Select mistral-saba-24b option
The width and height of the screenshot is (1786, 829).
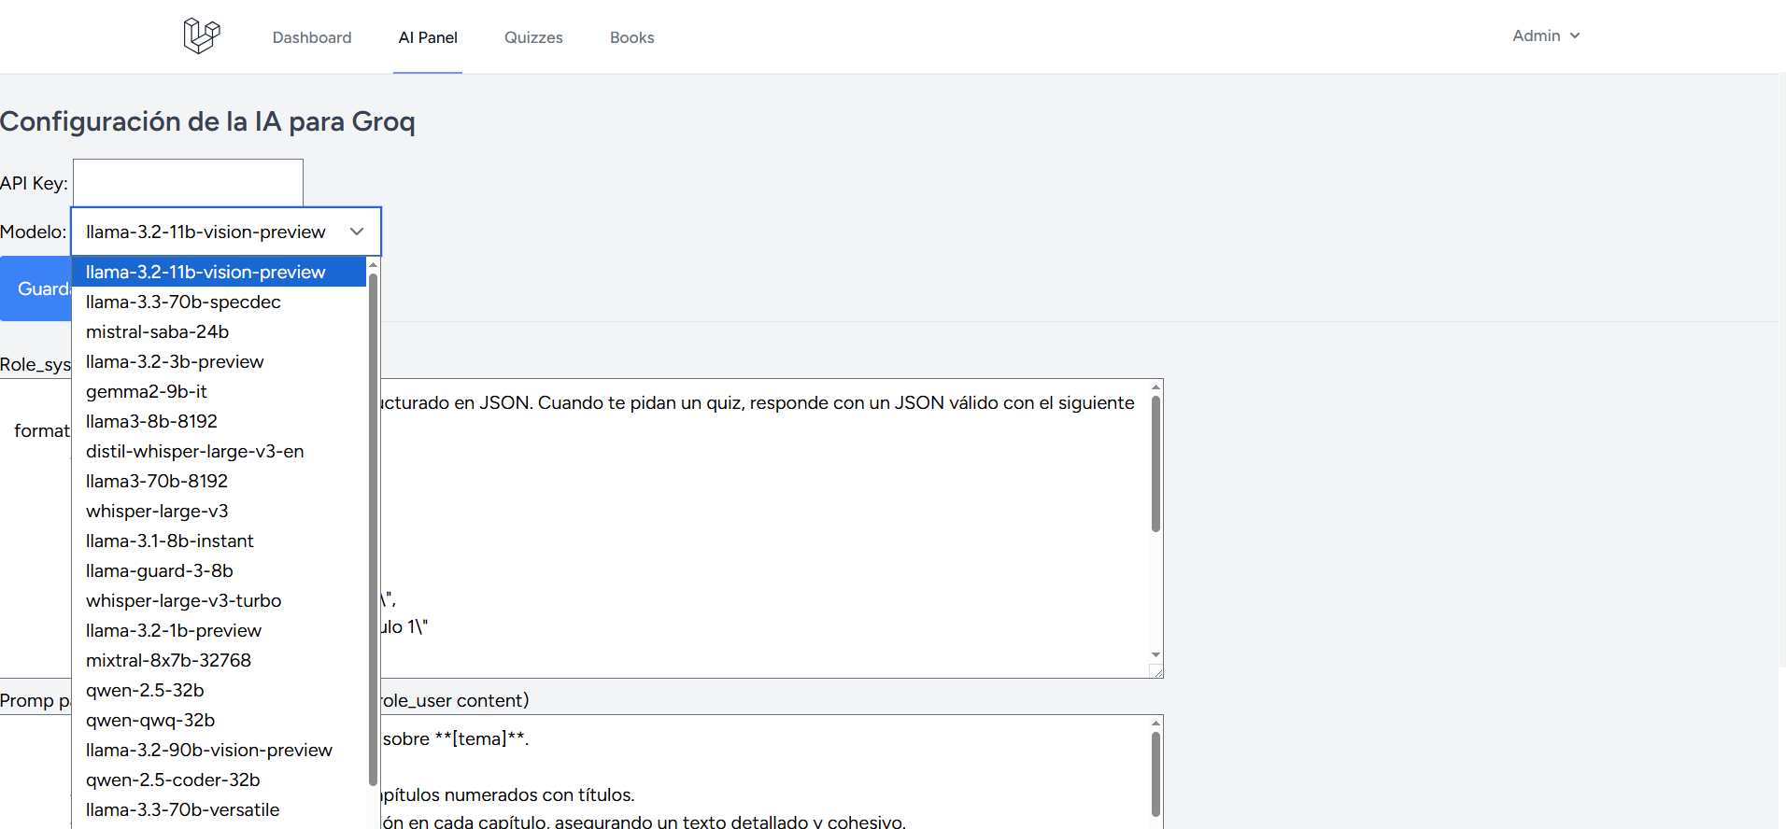219,331
